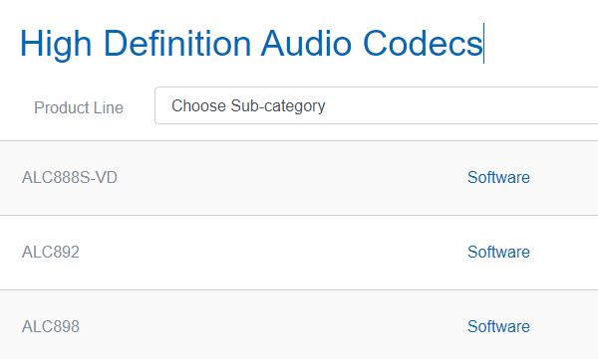The image size is (598, 359).
Task: Open Software link for ALC898
Action: pos(498,326)
